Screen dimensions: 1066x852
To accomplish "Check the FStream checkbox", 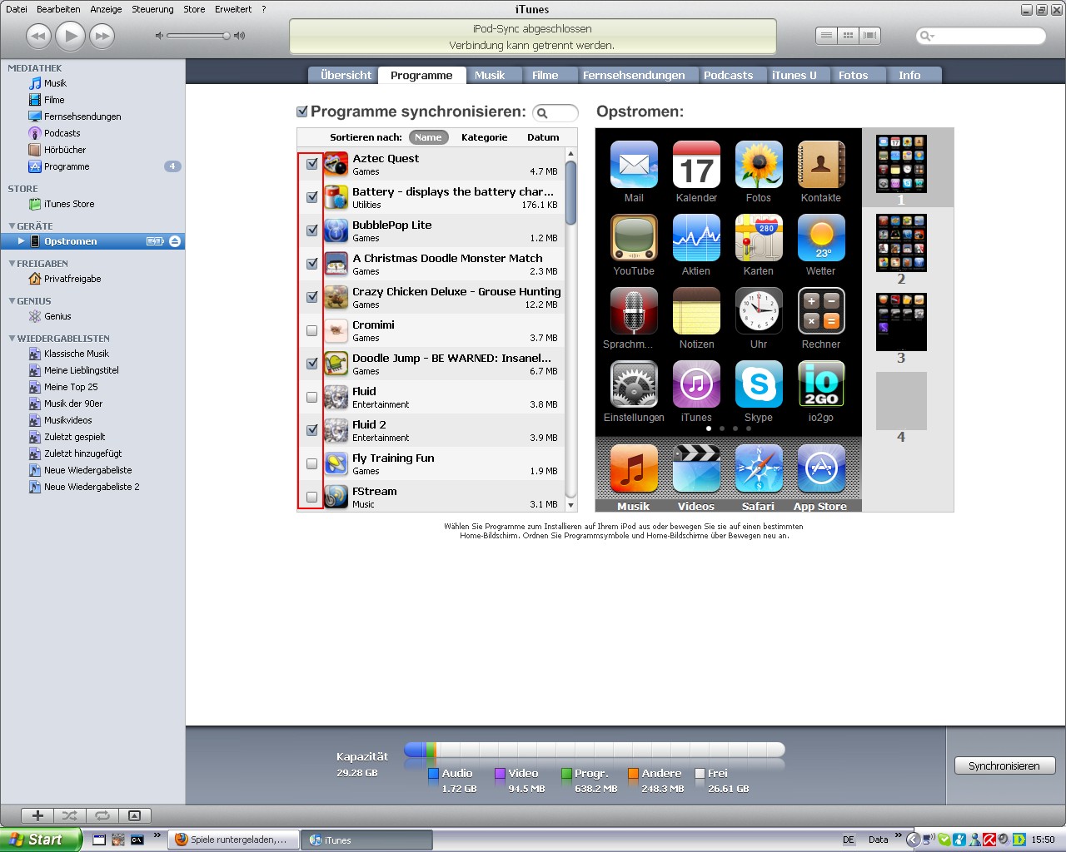I will click(312, 497).
